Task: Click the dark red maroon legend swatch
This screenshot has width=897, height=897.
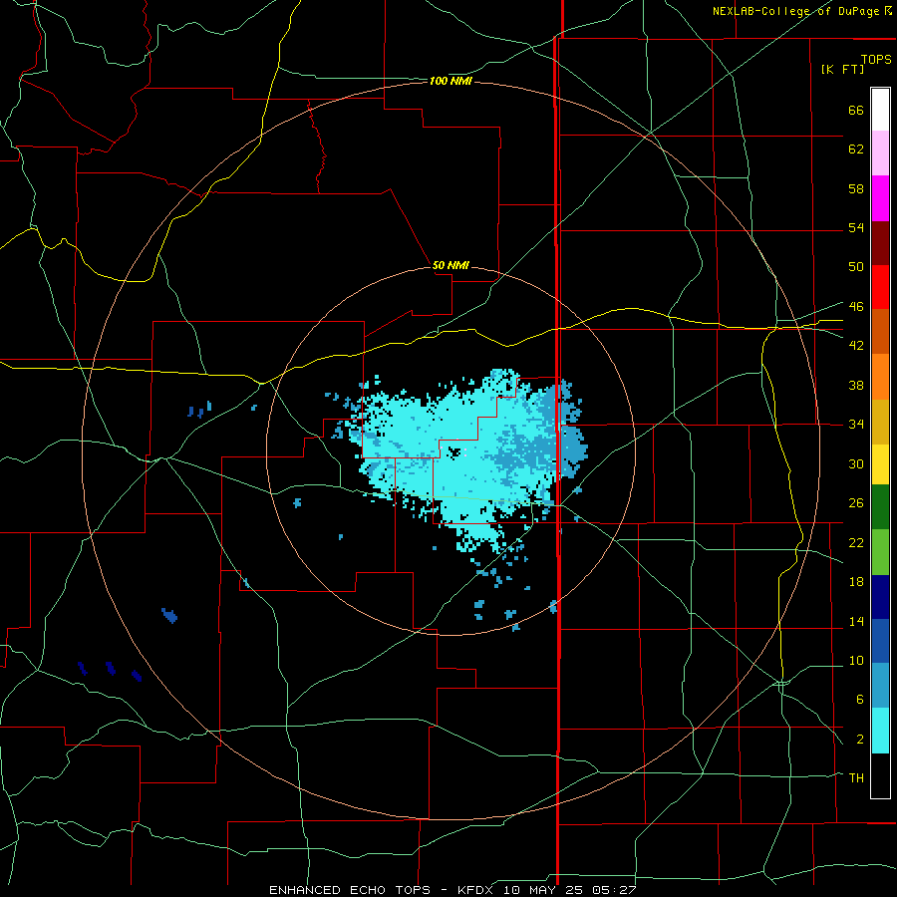Action: (880, 243)
